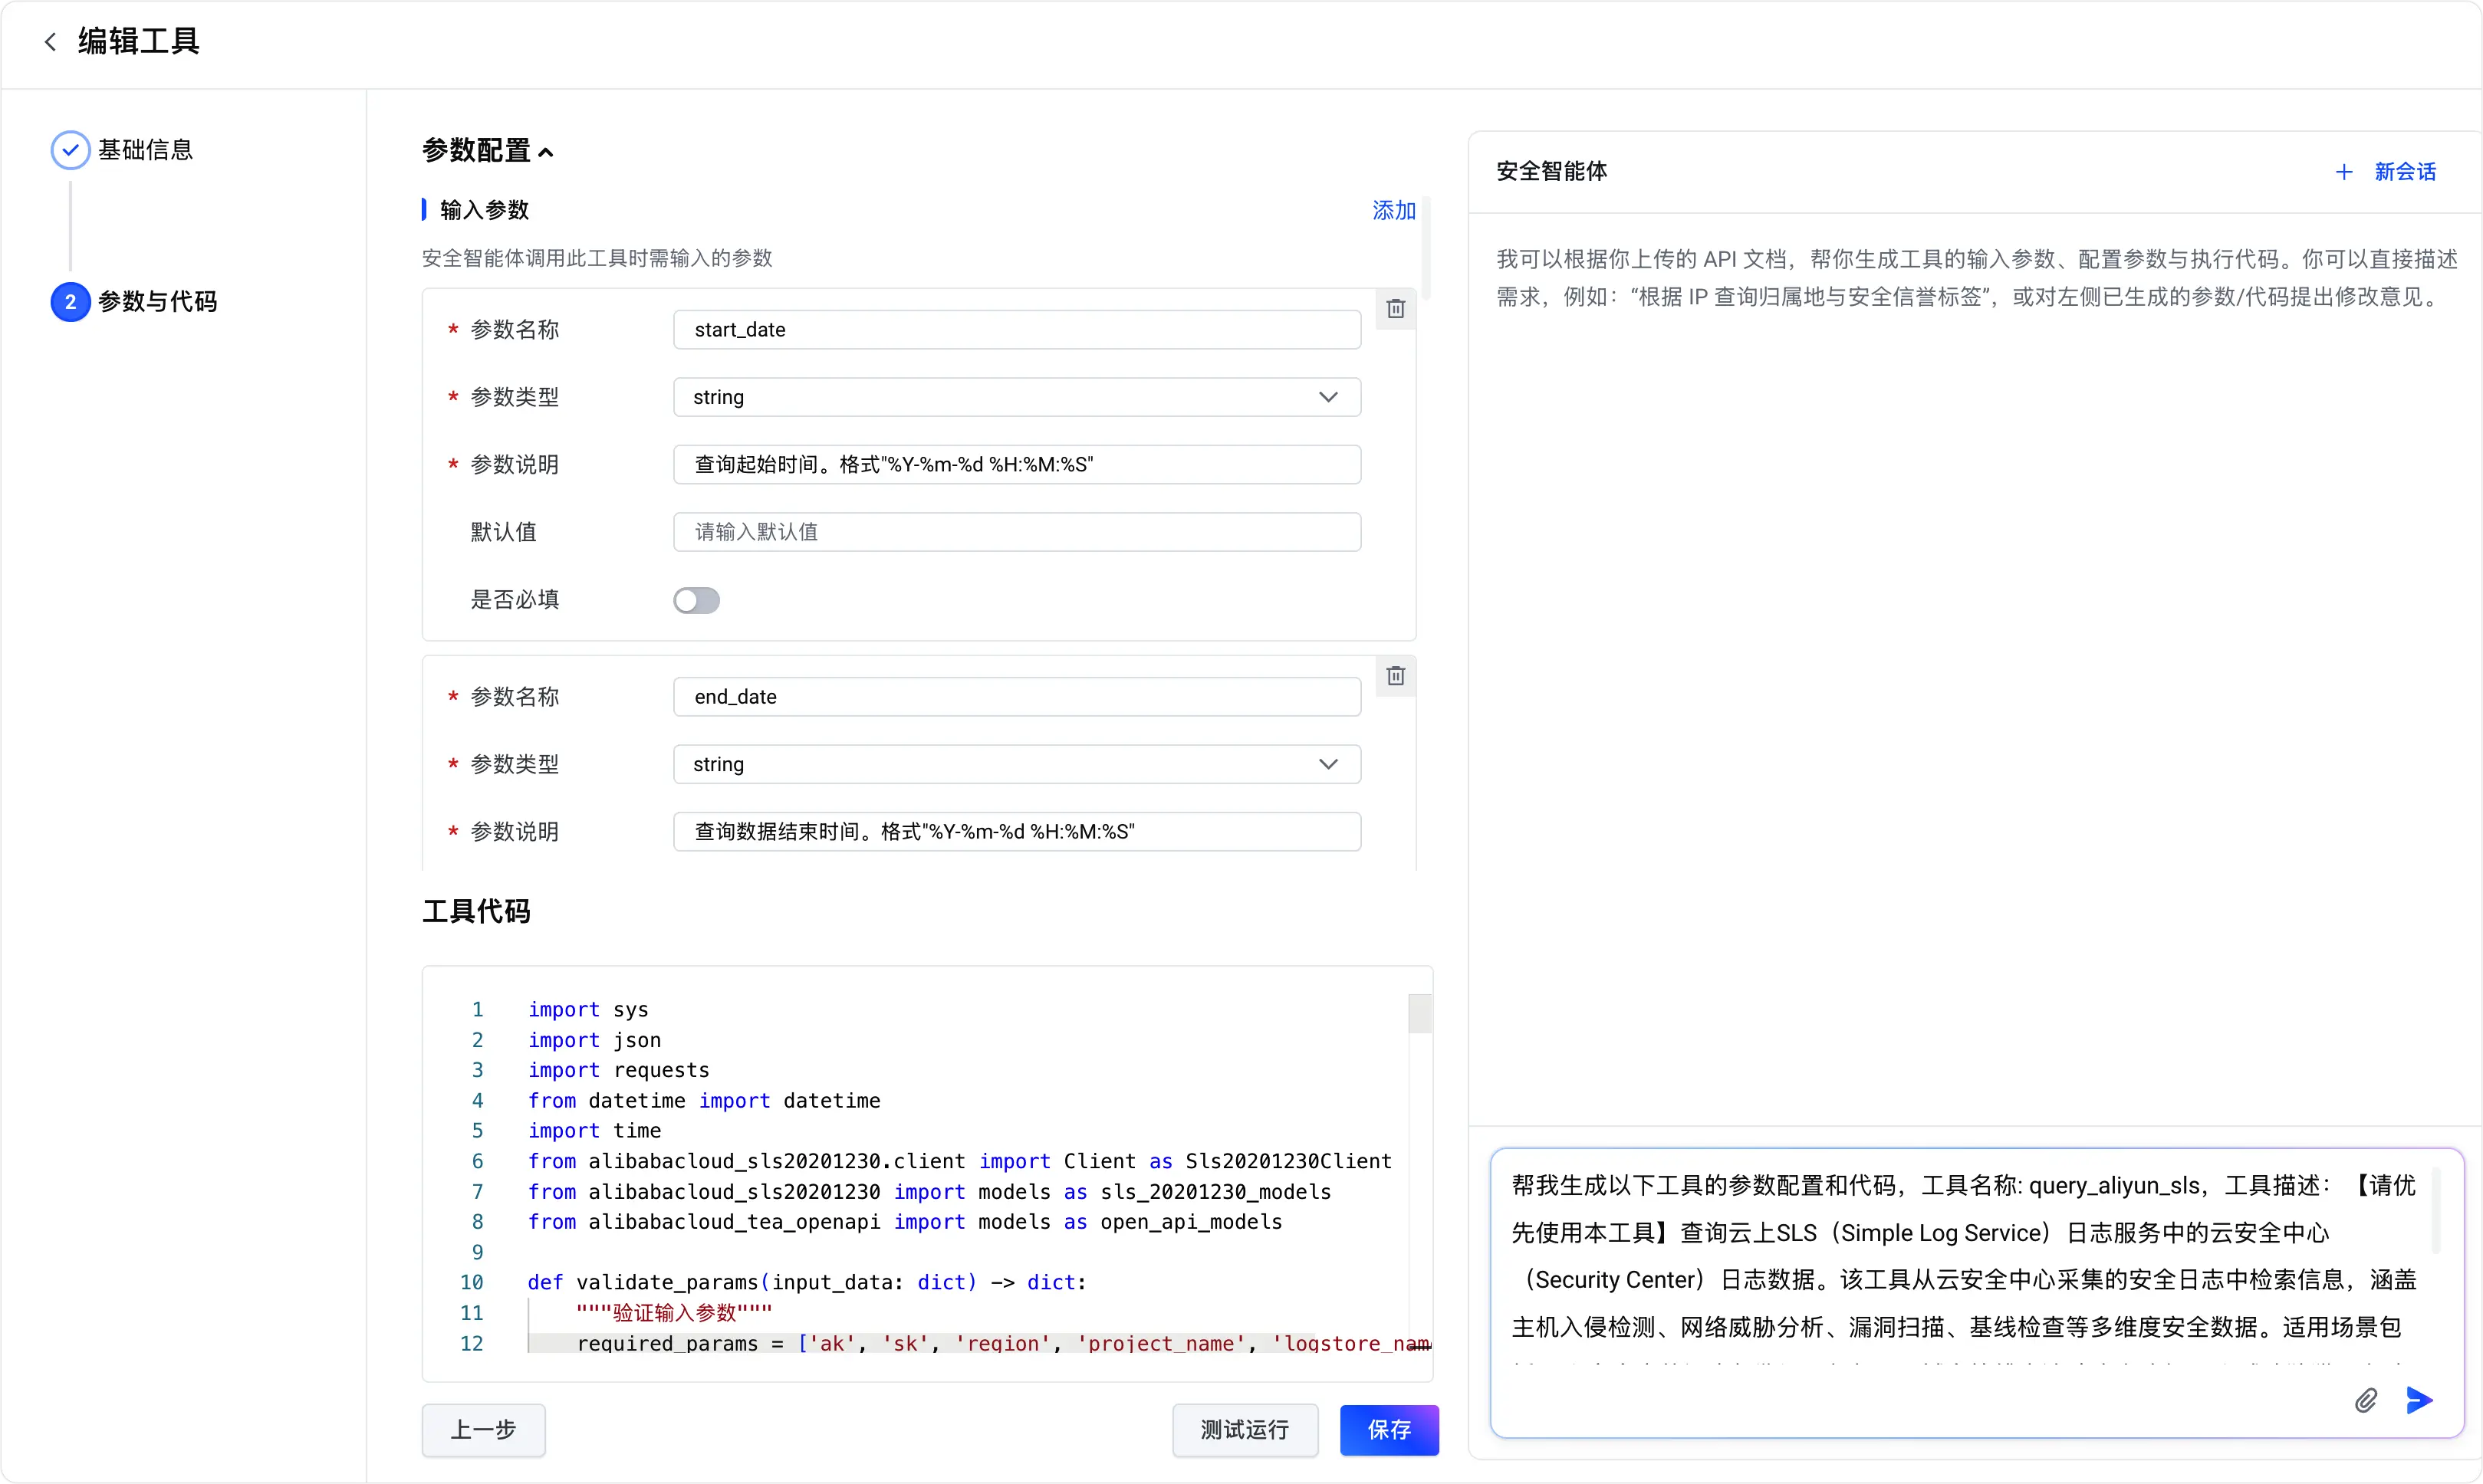Toggle 是否必填 switch for start_date
Viewport: 2483px width, 1484px height.
(696, 600)
